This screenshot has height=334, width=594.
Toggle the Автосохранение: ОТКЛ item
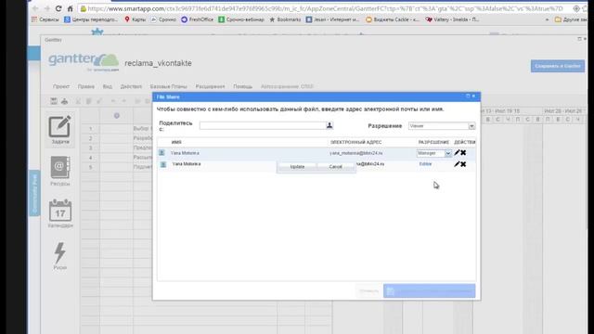(287, 86)
